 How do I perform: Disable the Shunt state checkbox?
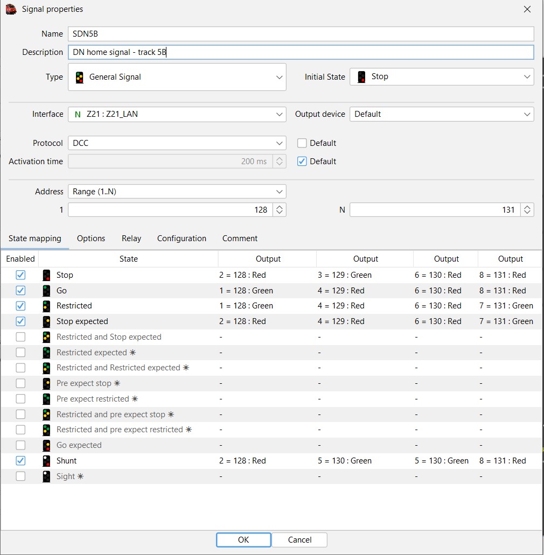point(20,461)
